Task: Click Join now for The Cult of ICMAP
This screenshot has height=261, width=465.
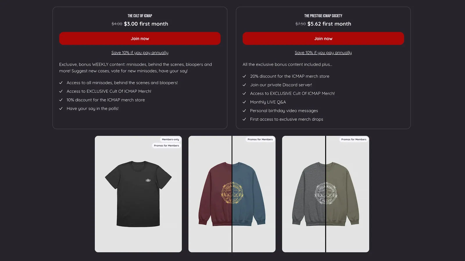Action: pyautogui.click(x=140, y=38)
